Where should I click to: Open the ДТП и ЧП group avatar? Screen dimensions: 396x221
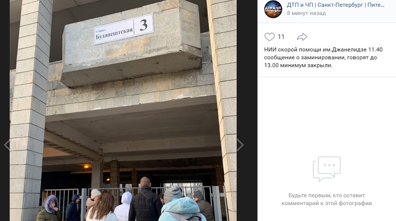273,9
